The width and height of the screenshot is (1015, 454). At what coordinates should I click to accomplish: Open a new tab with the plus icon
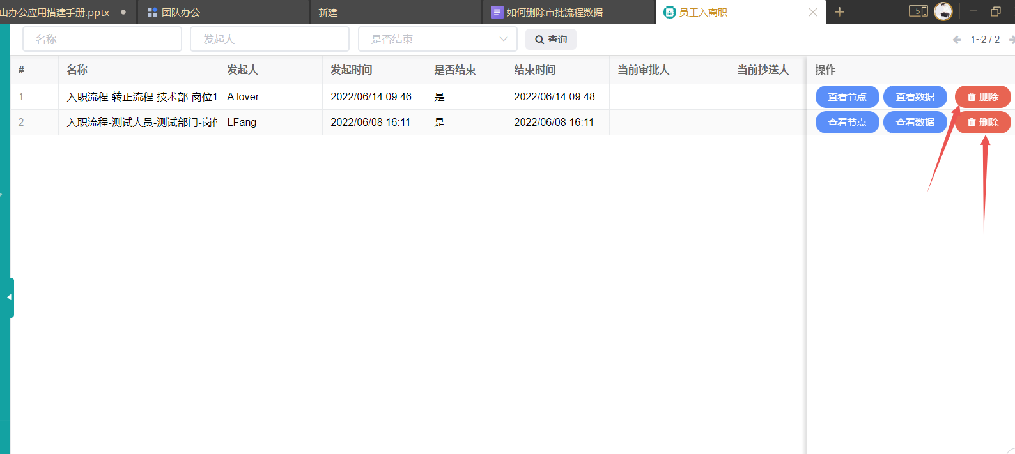coord(839,12)
